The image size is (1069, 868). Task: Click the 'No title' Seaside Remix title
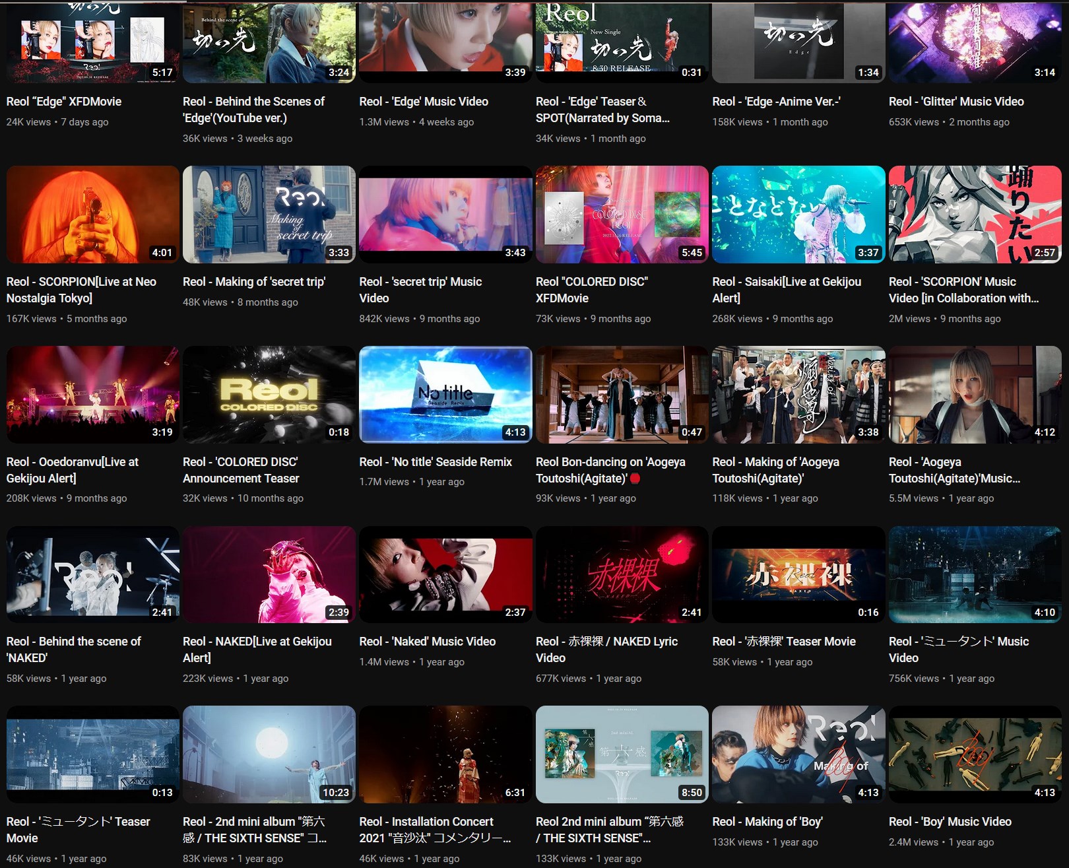click(436, 462)
